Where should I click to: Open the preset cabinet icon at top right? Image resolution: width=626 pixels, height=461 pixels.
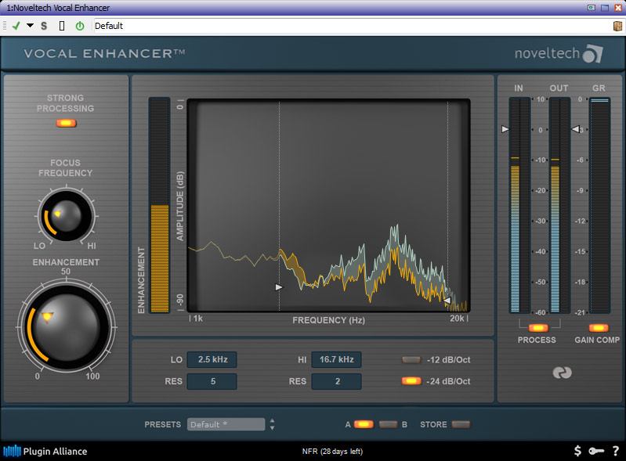coord(617,26)
